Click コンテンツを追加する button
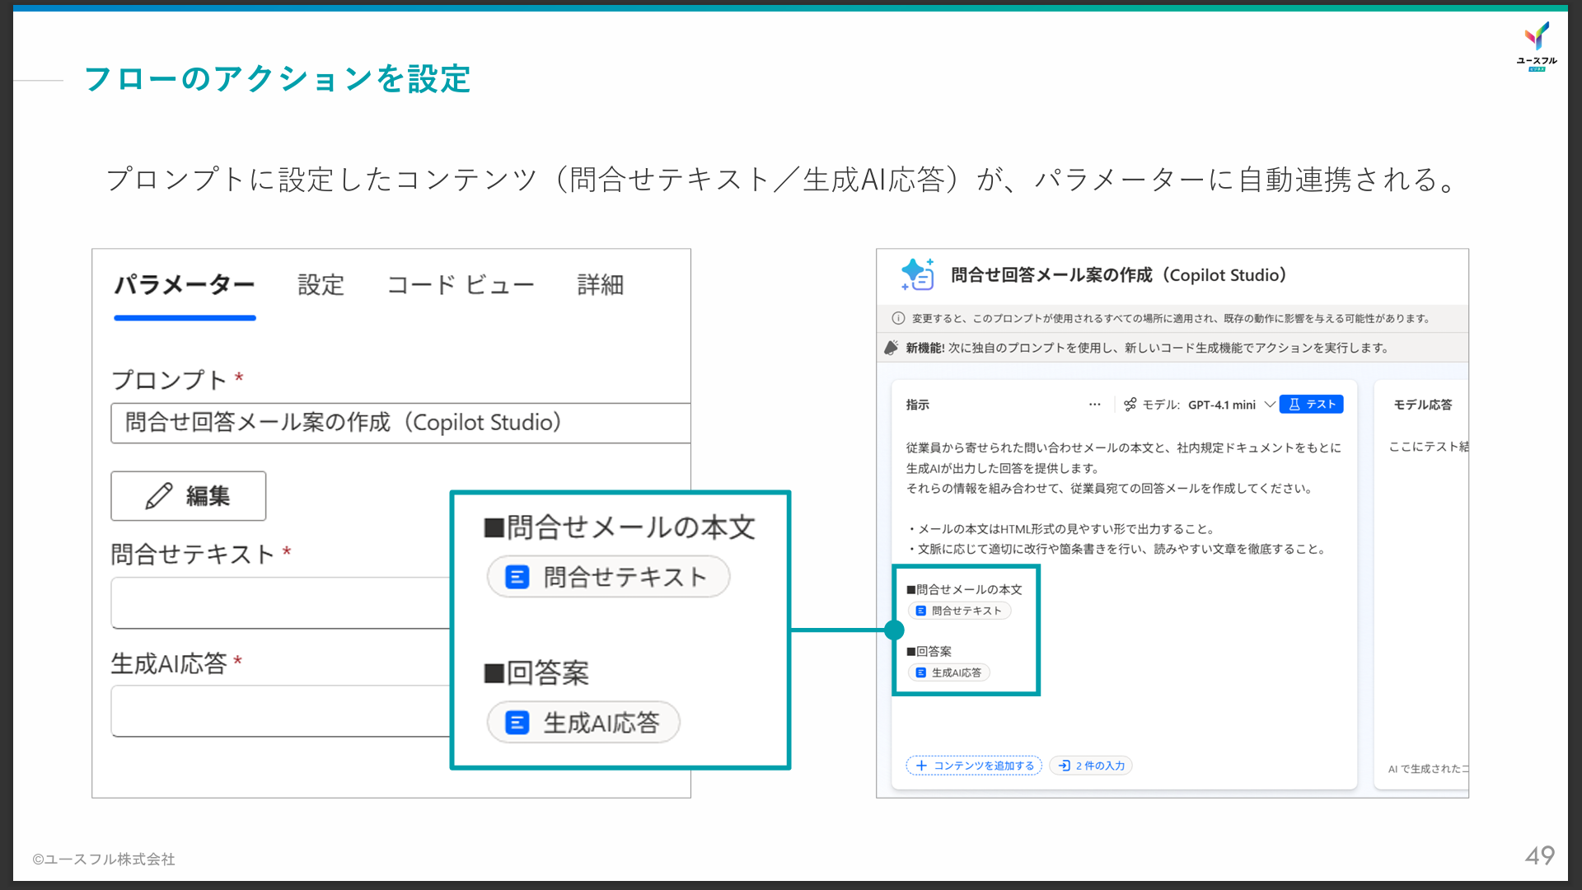 tap(975, 766)
